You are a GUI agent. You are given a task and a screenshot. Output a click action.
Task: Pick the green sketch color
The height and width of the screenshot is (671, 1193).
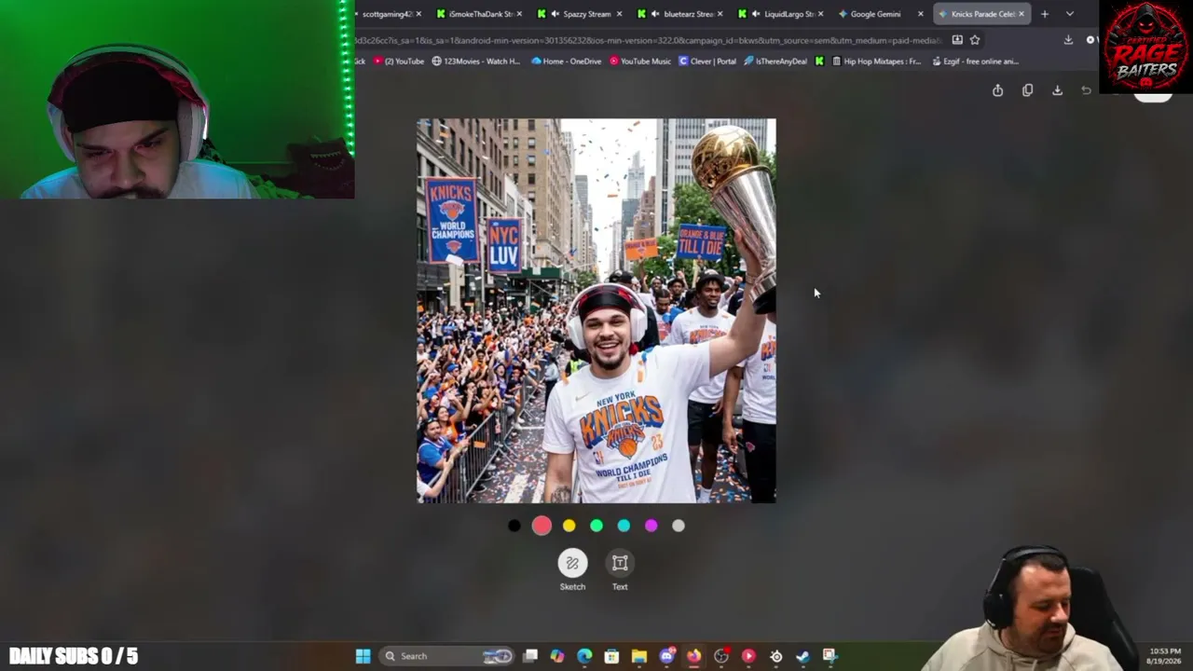[596, 526]
